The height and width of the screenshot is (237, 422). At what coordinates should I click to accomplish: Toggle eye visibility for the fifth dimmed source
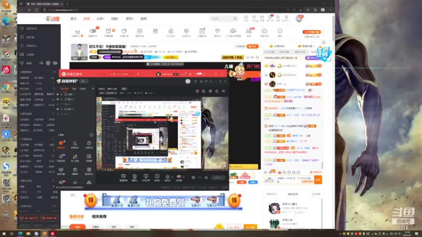click(57, 114)
